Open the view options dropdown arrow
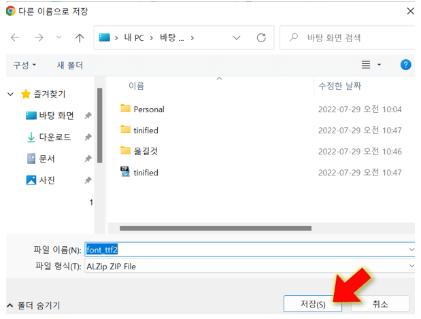 coord(379,65)
